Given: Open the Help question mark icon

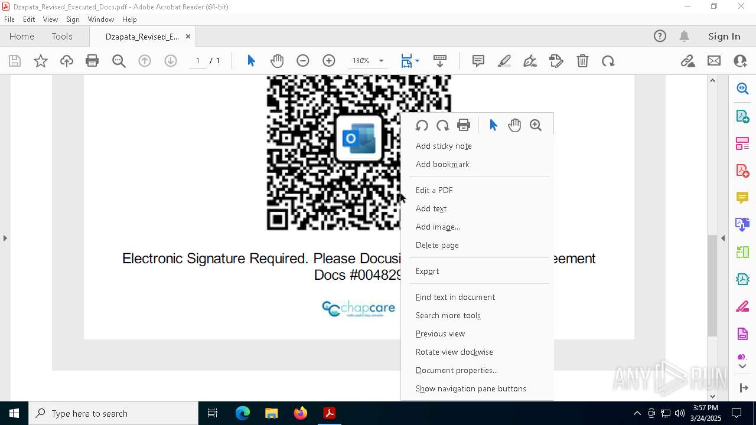Looking at the screenshot, I should [x=660, y=36].
